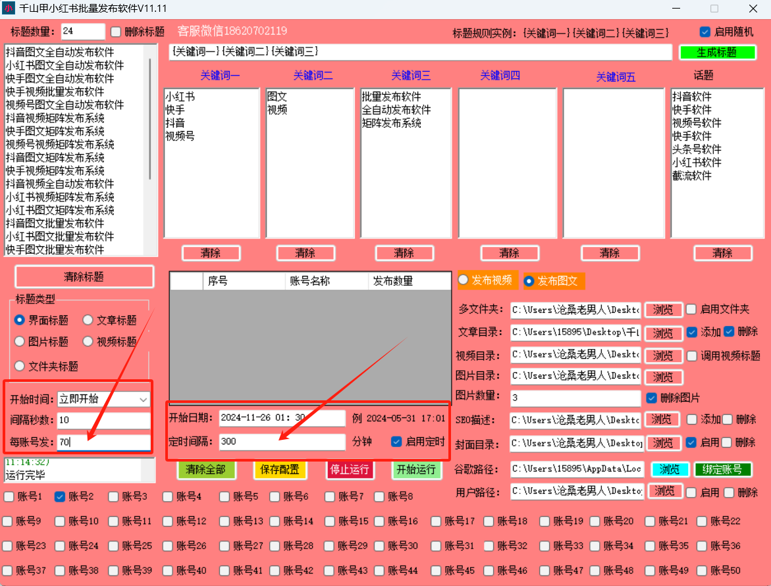
Task: Click the 关键词四 empty list box
Action: [508, 163]
